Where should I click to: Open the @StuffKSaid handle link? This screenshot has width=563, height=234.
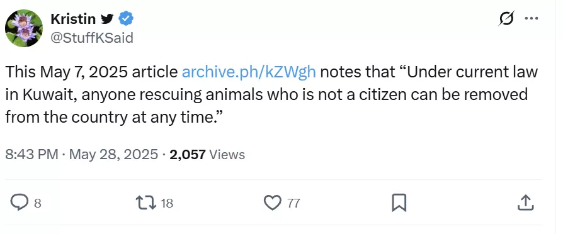pyautogui.click(x=92, y=38)
